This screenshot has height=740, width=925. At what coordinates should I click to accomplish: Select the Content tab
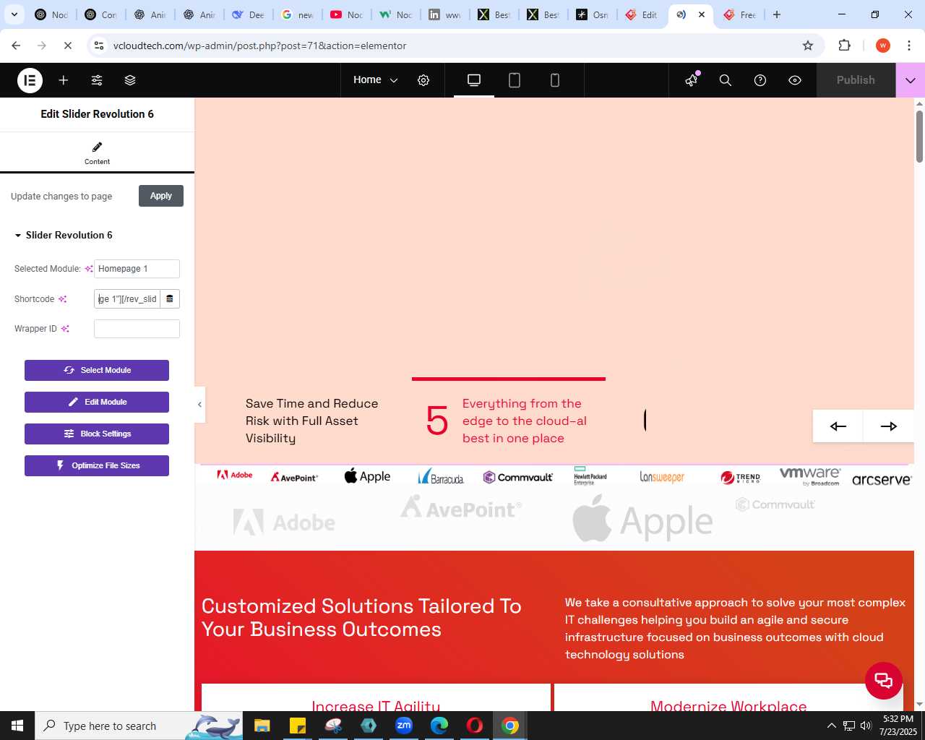point(97,152)
